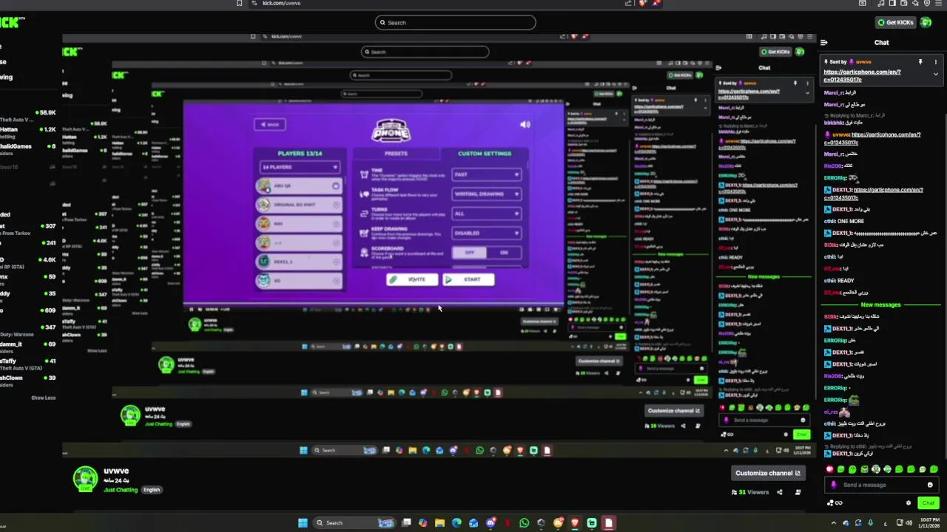Send message with the green Chat button at bottom right

[928, 502]
